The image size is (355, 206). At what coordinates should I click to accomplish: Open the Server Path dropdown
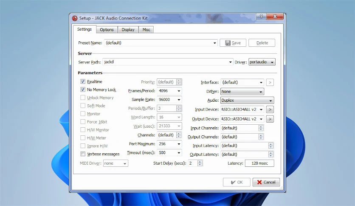click(x=168, y=62)
